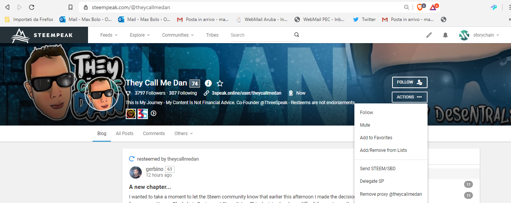Choose Delegate SP in actions menu

pyautogui.click(x=372, y=181)
